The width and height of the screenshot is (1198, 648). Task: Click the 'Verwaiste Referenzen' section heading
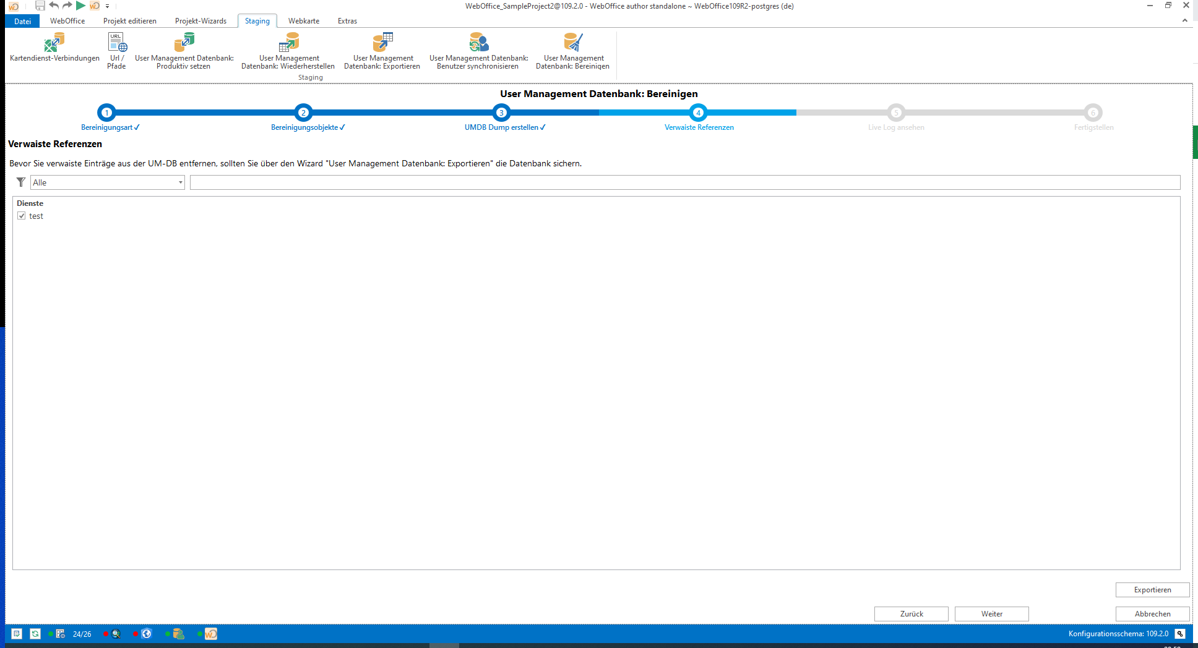click(55, 144)
